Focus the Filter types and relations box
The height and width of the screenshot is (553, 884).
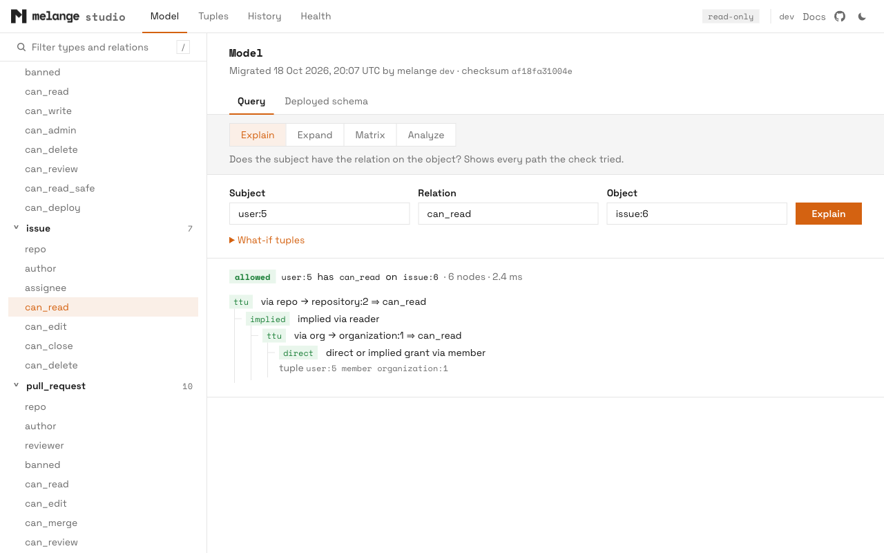(103, 47)
